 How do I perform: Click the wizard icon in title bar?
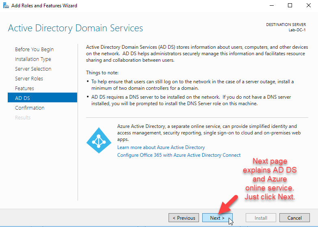6,5
